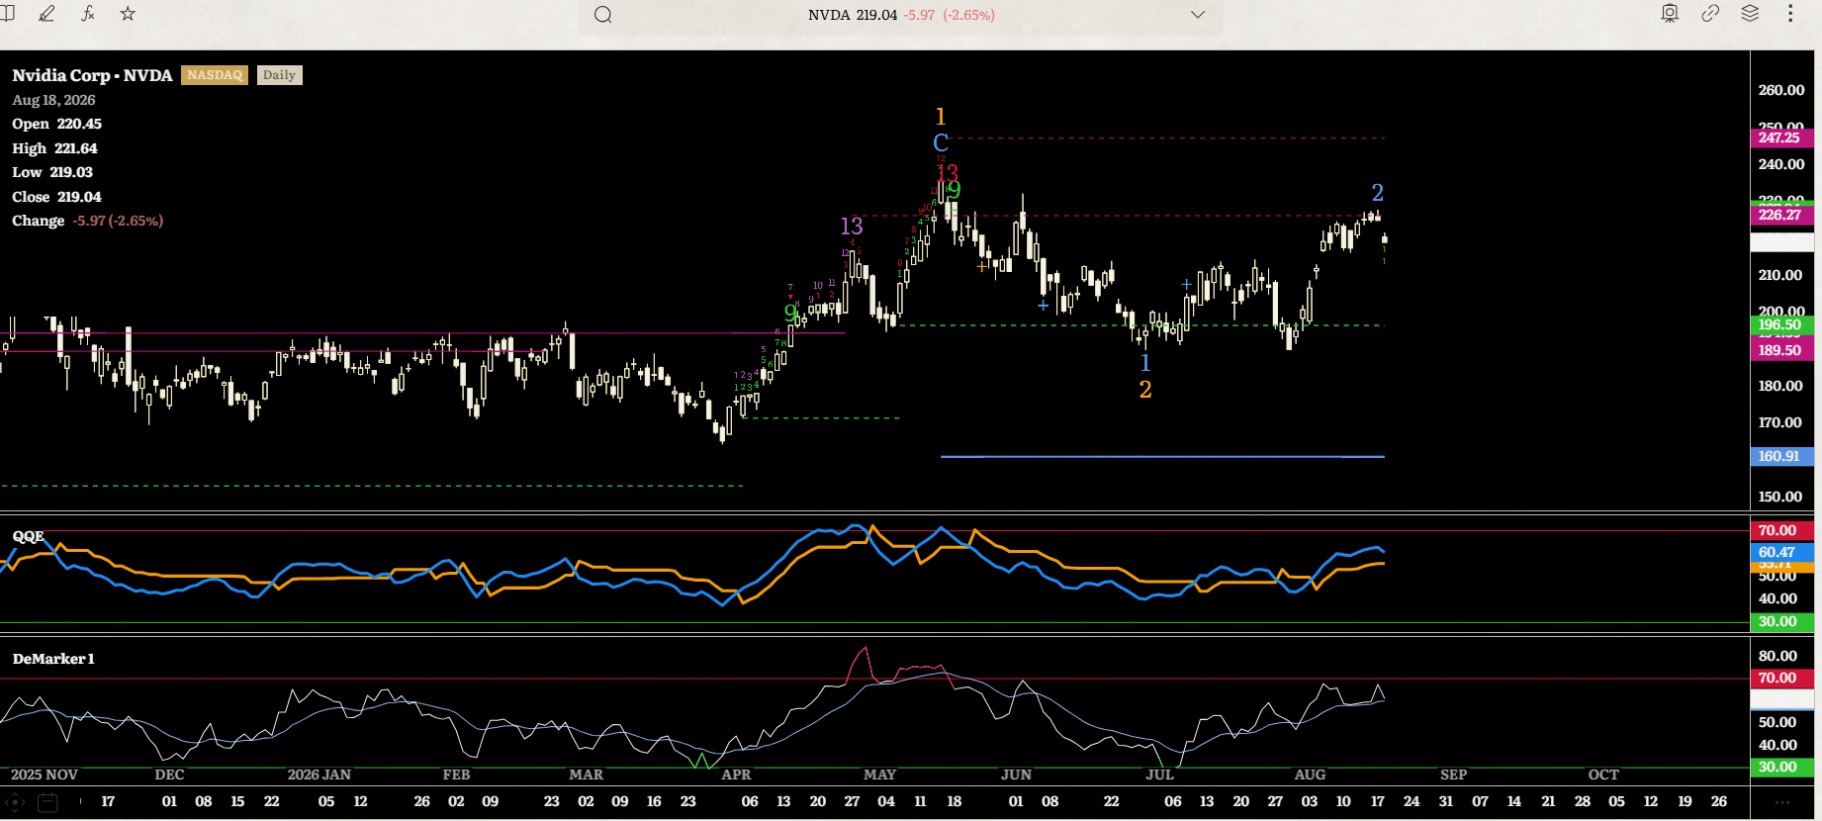Click the SEP month label
The height and width of the screenshot is (821, 1822).
pos(1454,775)
